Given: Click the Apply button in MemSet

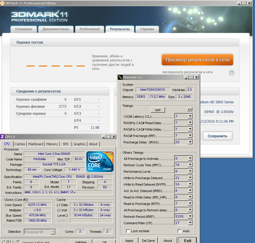Looking at the screenshot, I should 129,240.
